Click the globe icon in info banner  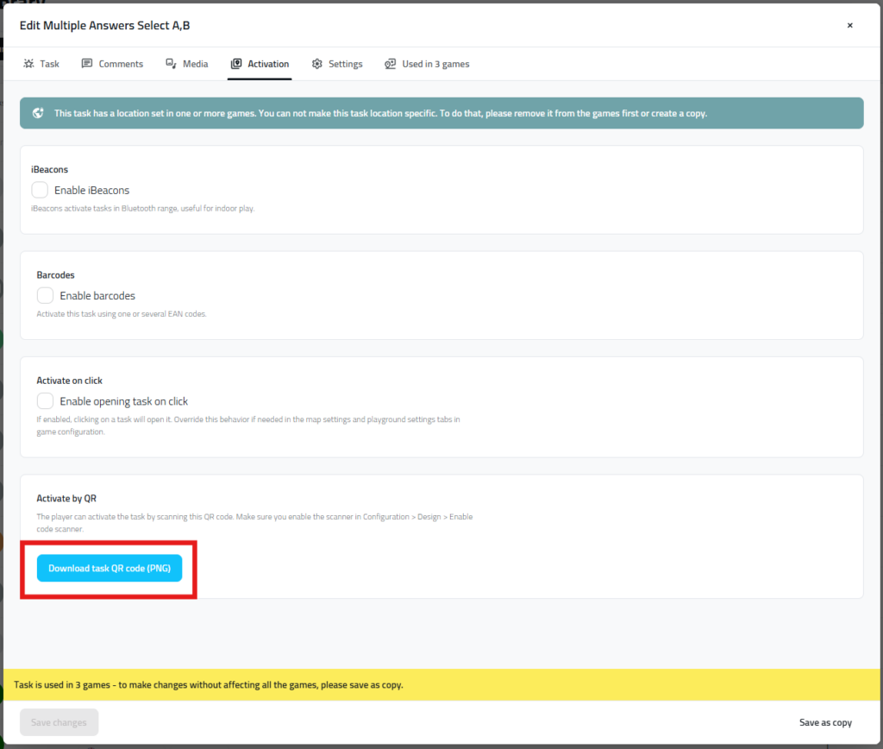[38, 113]
